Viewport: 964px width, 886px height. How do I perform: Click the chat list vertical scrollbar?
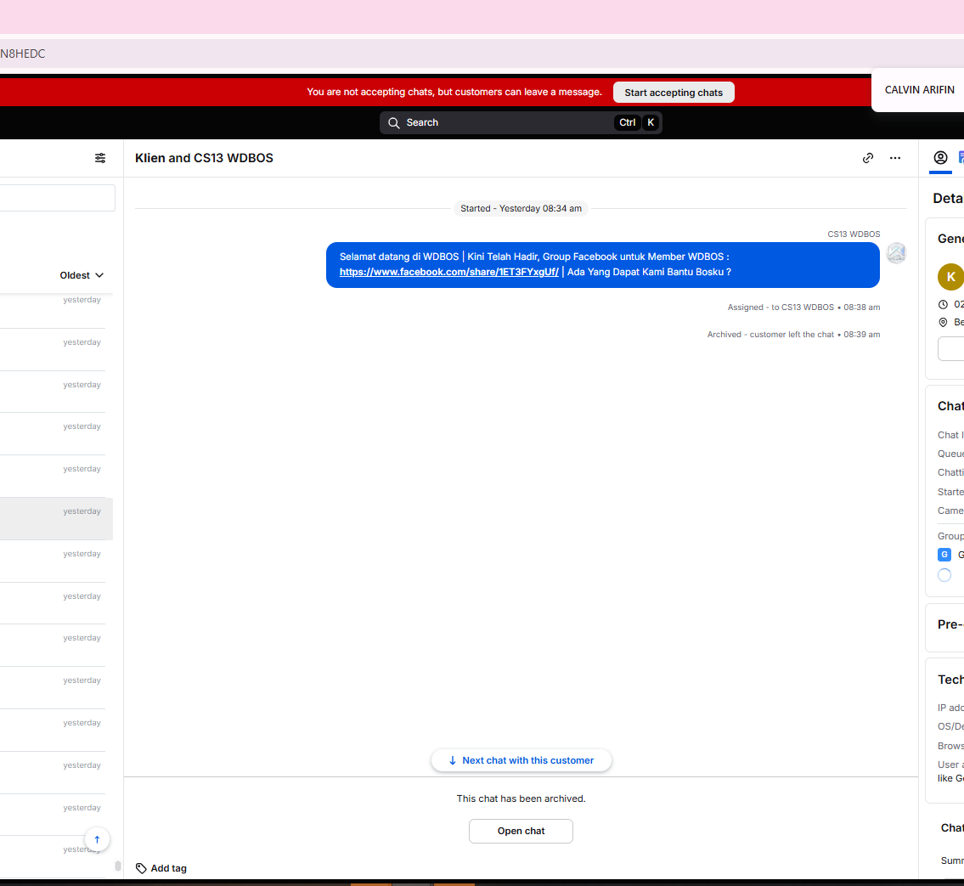(118, 866)
